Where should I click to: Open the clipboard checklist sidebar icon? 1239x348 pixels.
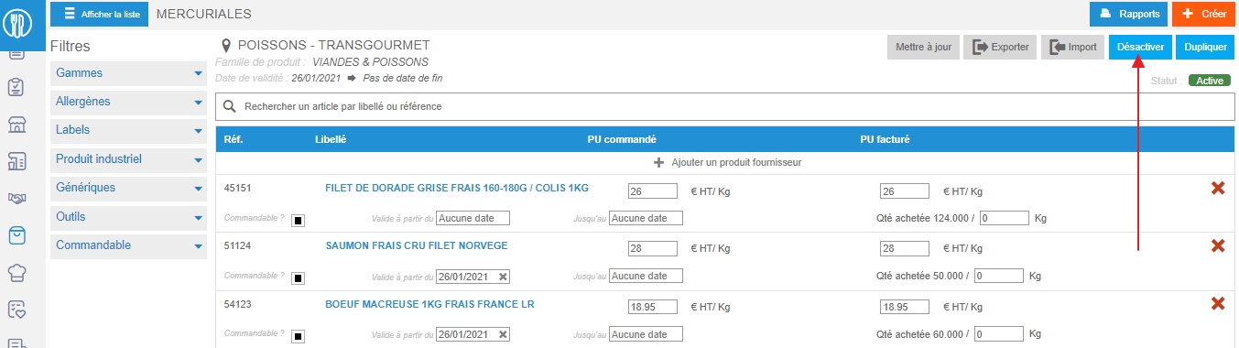[16, 88]
